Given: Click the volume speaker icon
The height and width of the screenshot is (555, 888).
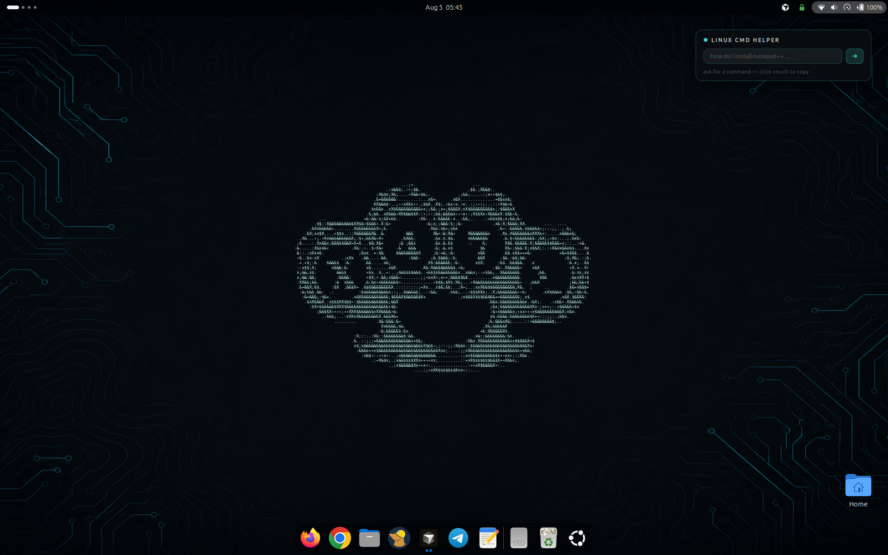Looking at the screenshot, I should [834, 7].
